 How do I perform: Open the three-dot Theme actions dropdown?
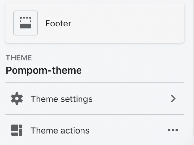click(x=173, y=130)
